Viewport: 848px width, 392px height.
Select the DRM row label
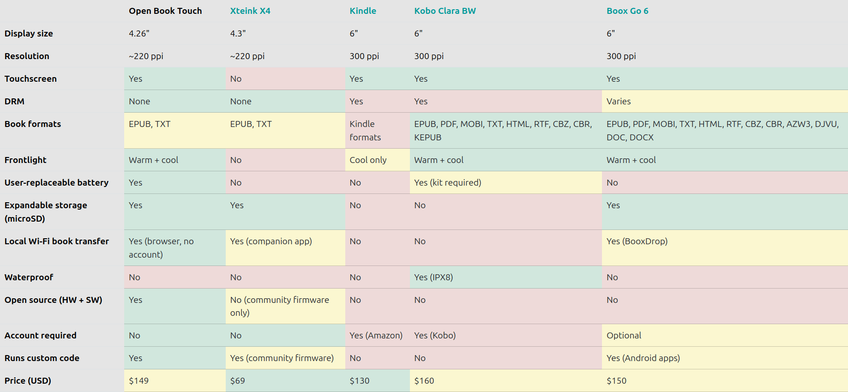[14, 101]
